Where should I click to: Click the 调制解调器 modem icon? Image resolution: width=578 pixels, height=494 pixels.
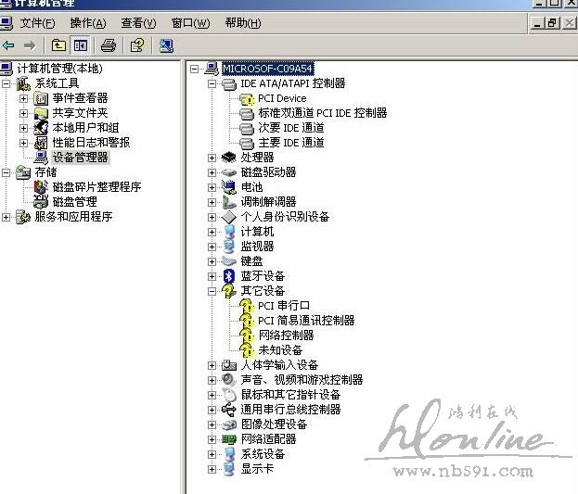point(229,202)
